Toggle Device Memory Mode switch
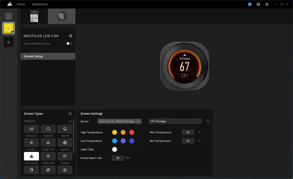Screen dimensions: 293x179 click(x=69, y=43)
